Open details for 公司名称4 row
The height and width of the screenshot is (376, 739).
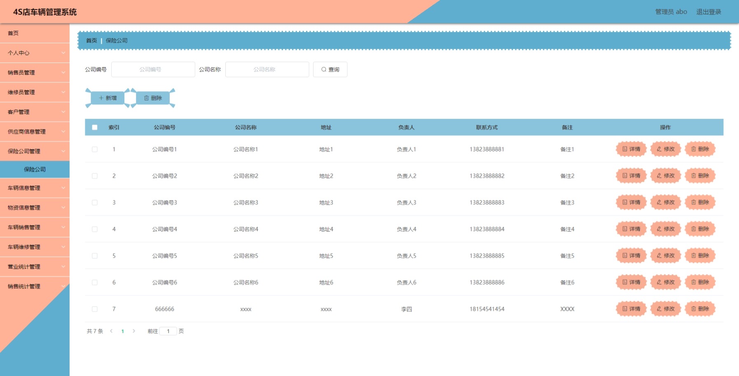631,229
